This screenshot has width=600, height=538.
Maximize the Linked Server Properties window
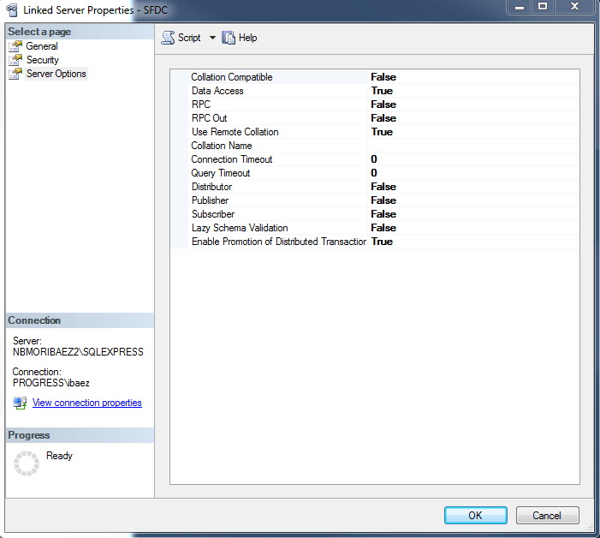543,7
